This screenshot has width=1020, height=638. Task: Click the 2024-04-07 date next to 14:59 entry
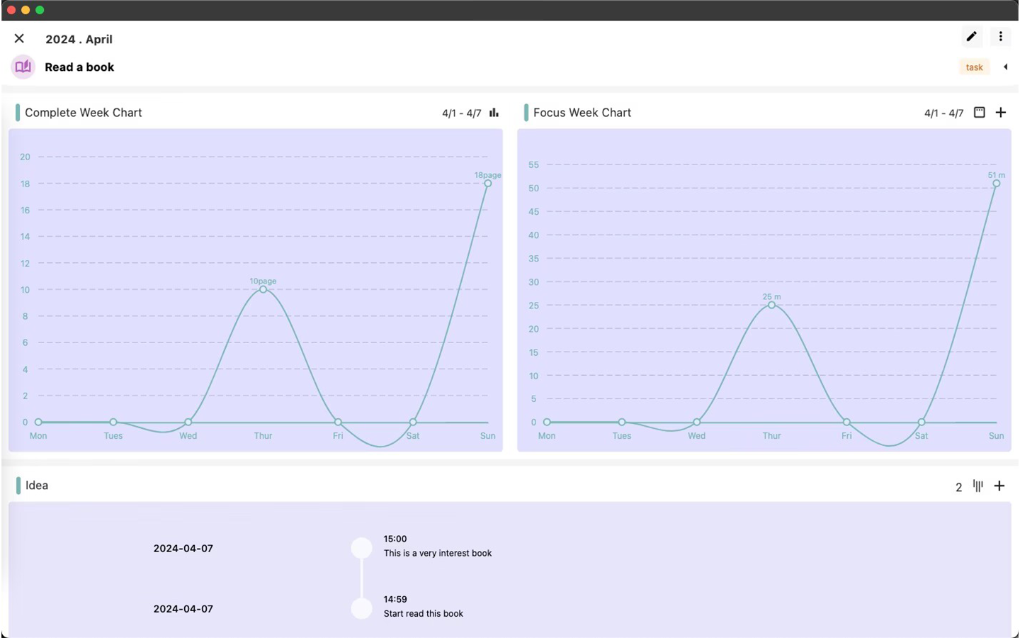(183, 609)
